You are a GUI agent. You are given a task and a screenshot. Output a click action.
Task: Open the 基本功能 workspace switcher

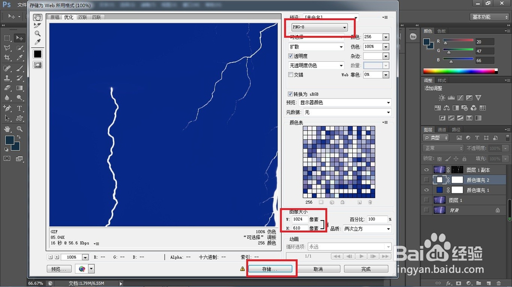pos(489,17)
